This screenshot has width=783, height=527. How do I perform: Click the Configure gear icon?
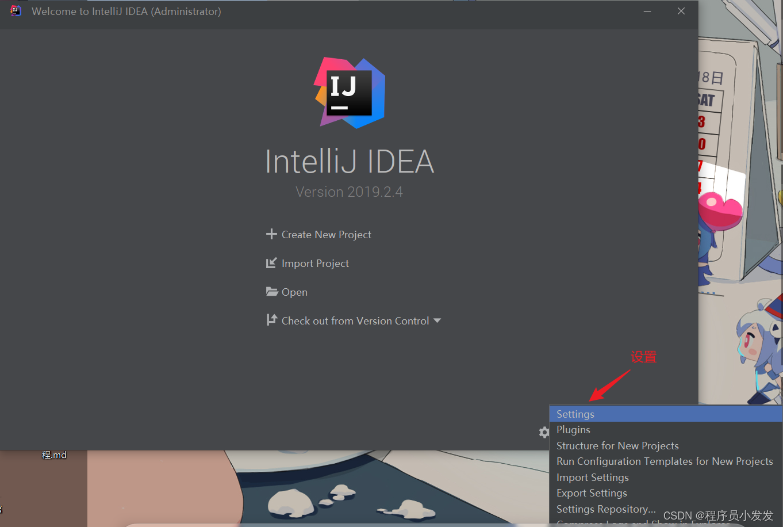544,432
